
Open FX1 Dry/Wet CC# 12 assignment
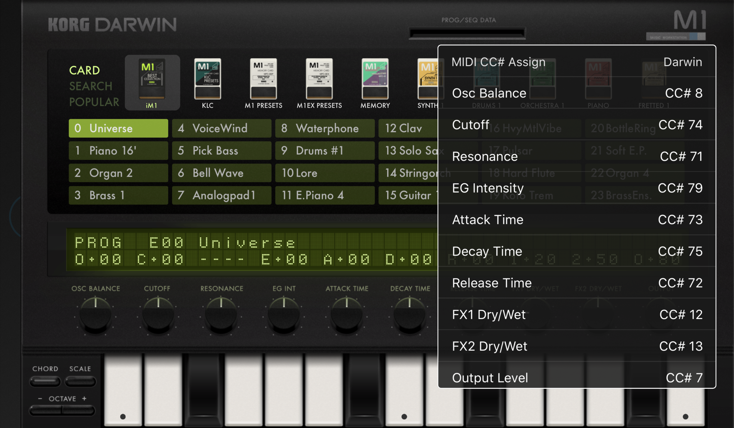(577, 315)
